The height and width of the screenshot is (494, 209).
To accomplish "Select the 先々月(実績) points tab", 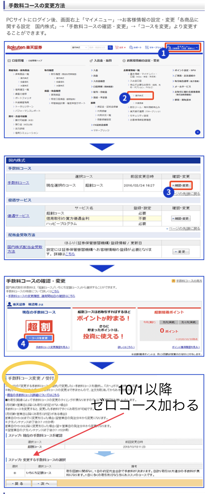I will point(189,322).
